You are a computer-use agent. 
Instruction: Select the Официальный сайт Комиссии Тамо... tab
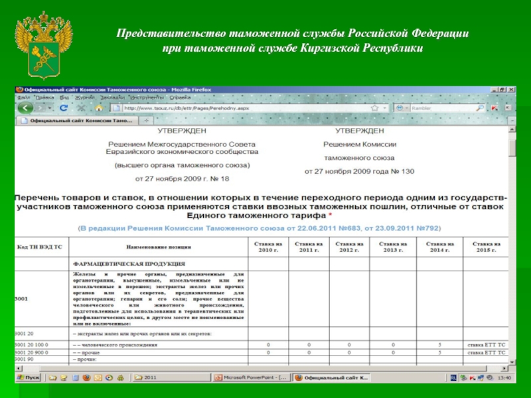pos(77,121)
